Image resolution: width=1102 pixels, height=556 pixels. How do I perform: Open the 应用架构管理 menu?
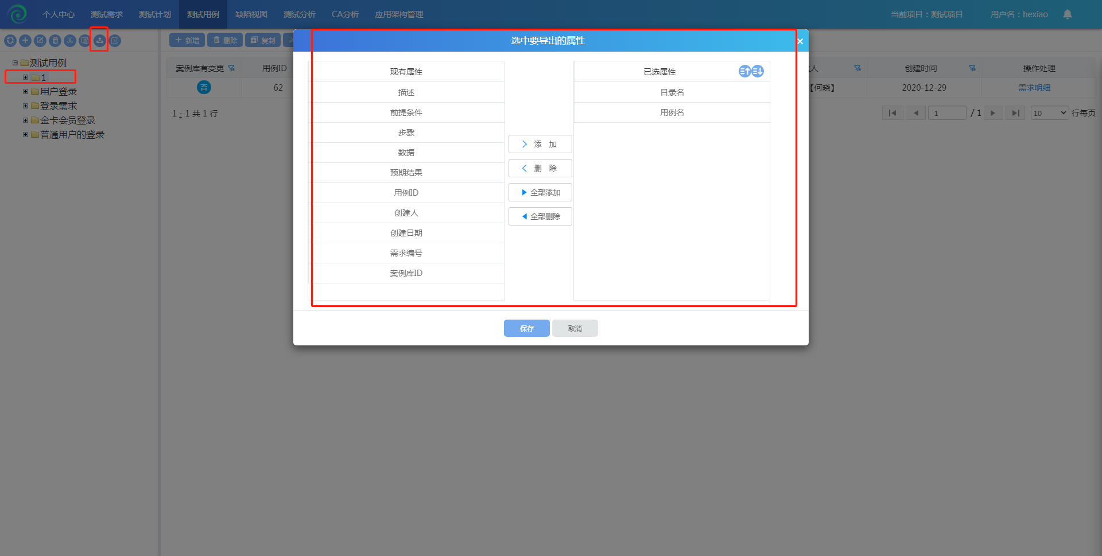pyautogui.click(x=399, y=14)
